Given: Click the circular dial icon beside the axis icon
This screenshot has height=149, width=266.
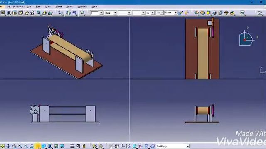Looking at the screenshot, I should [117, 146].
